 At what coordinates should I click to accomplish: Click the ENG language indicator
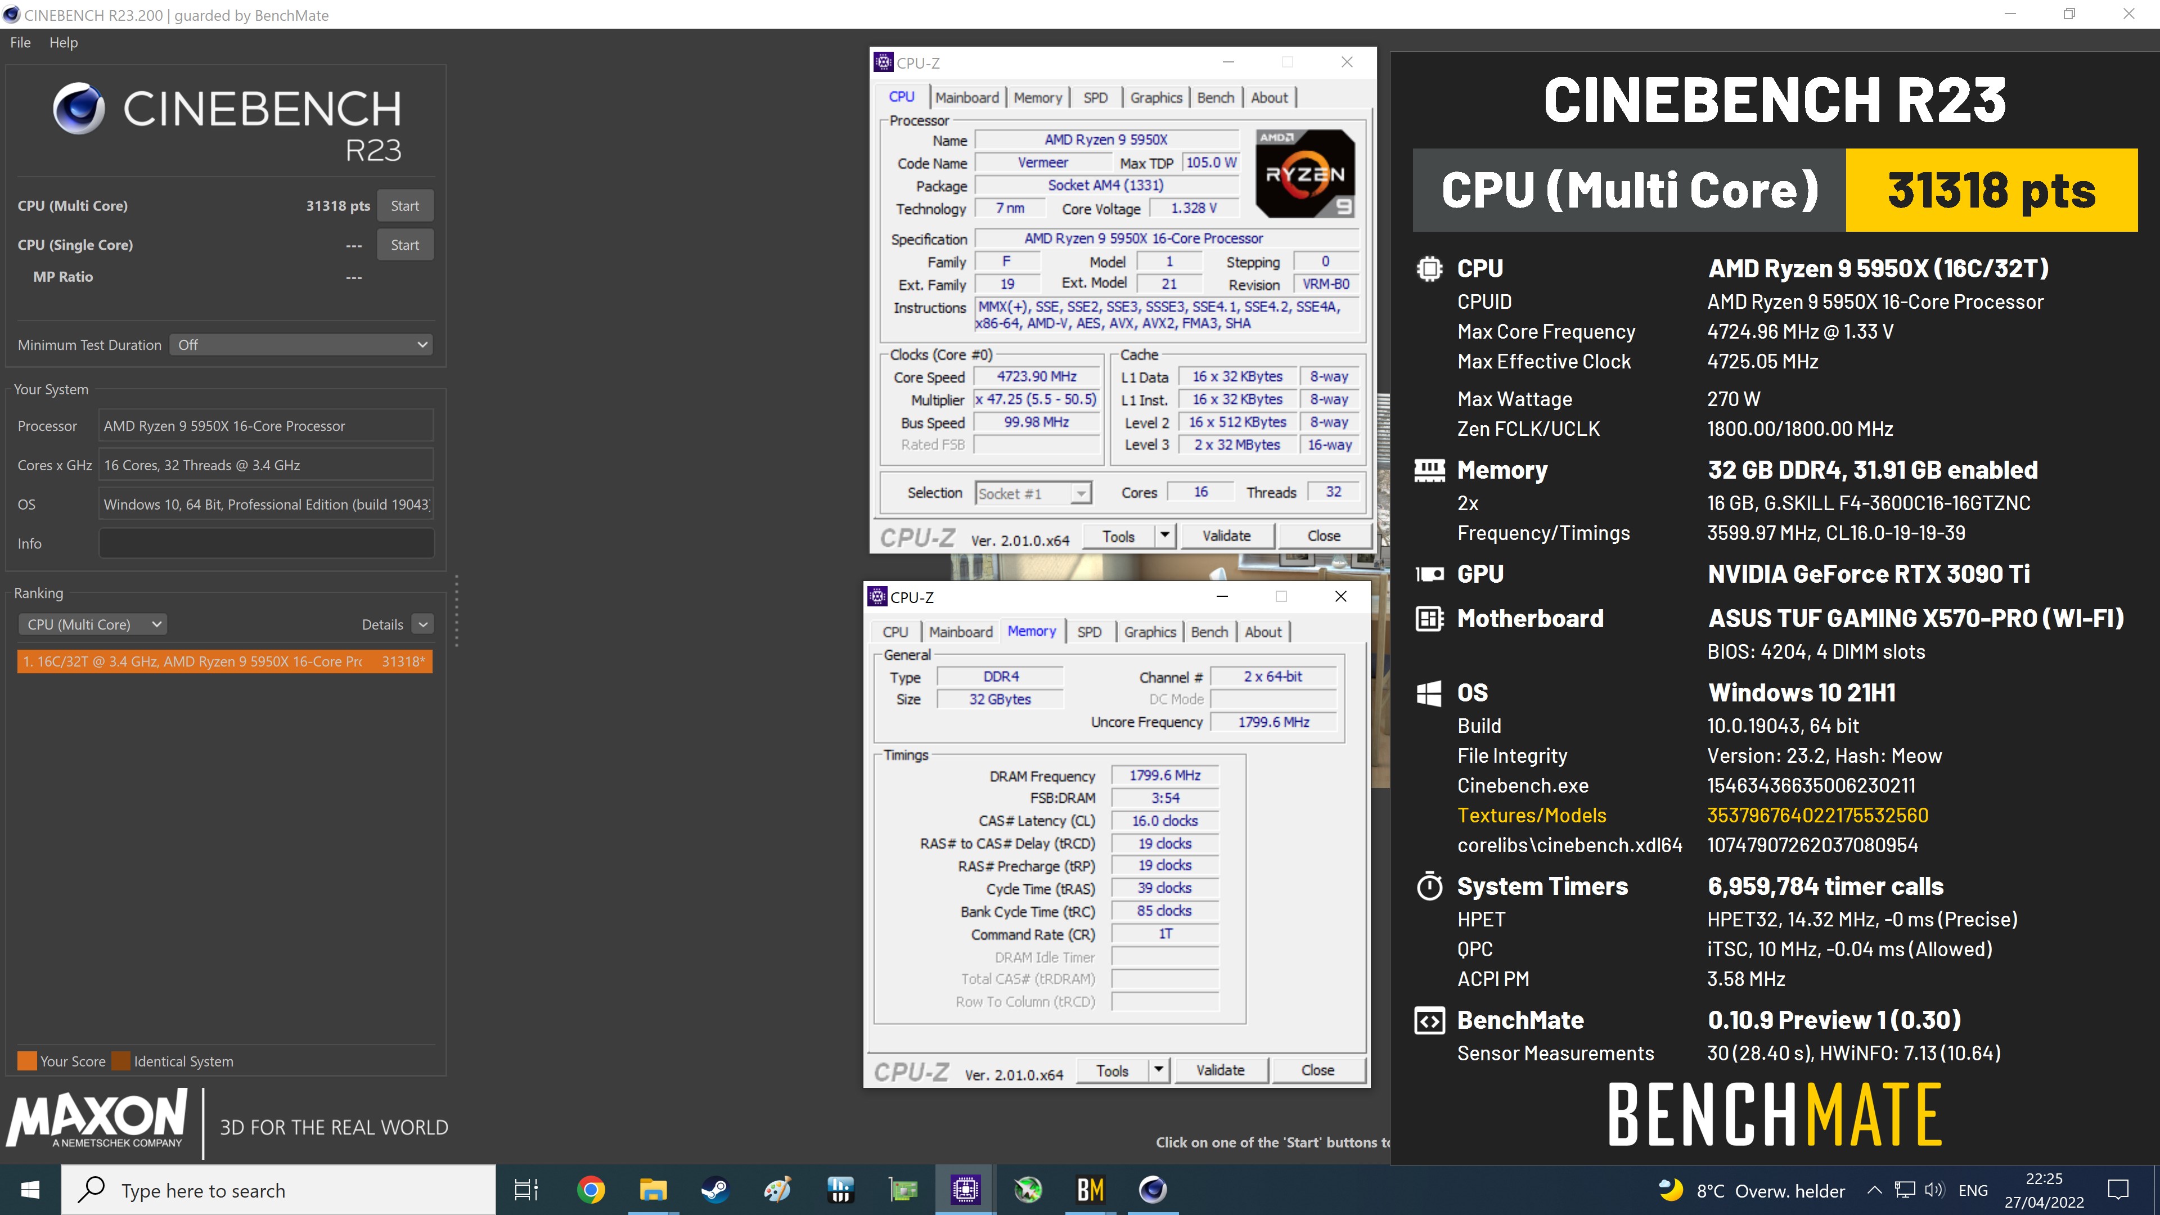click(1973, 1191)
